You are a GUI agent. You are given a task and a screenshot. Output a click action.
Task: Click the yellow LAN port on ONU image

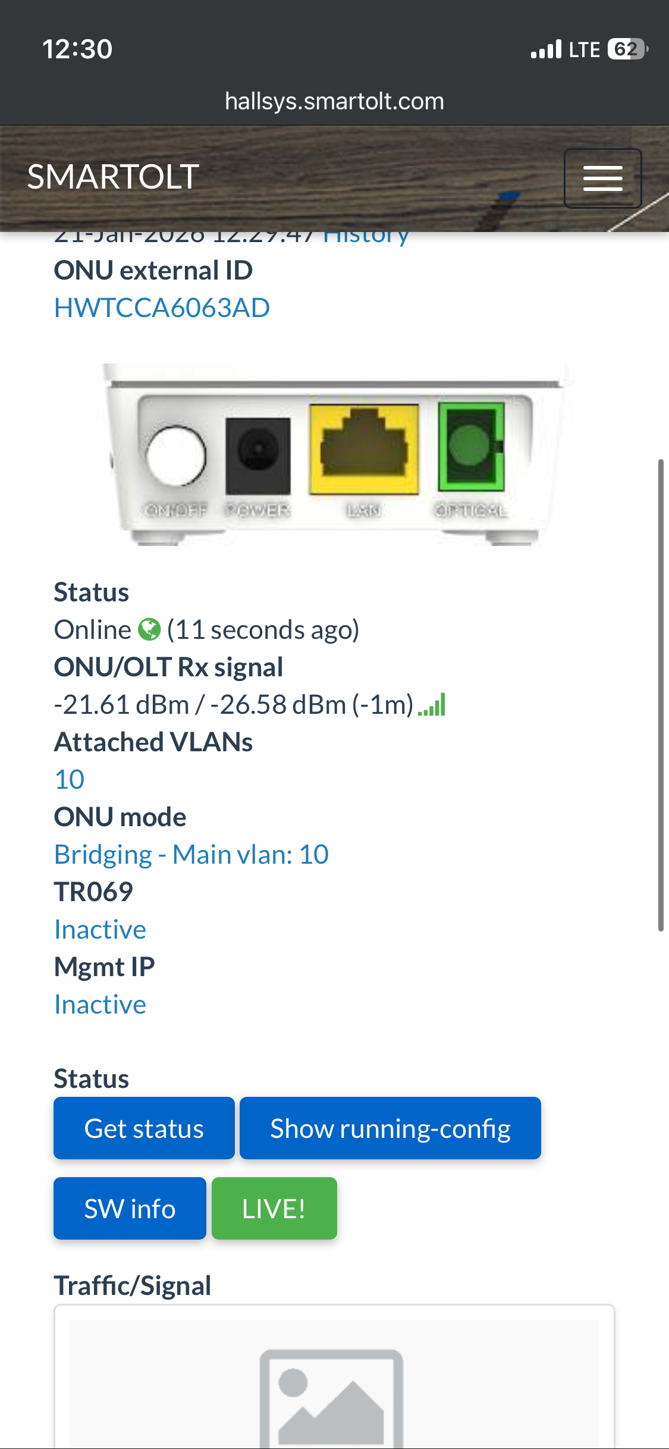click(364, 449)
